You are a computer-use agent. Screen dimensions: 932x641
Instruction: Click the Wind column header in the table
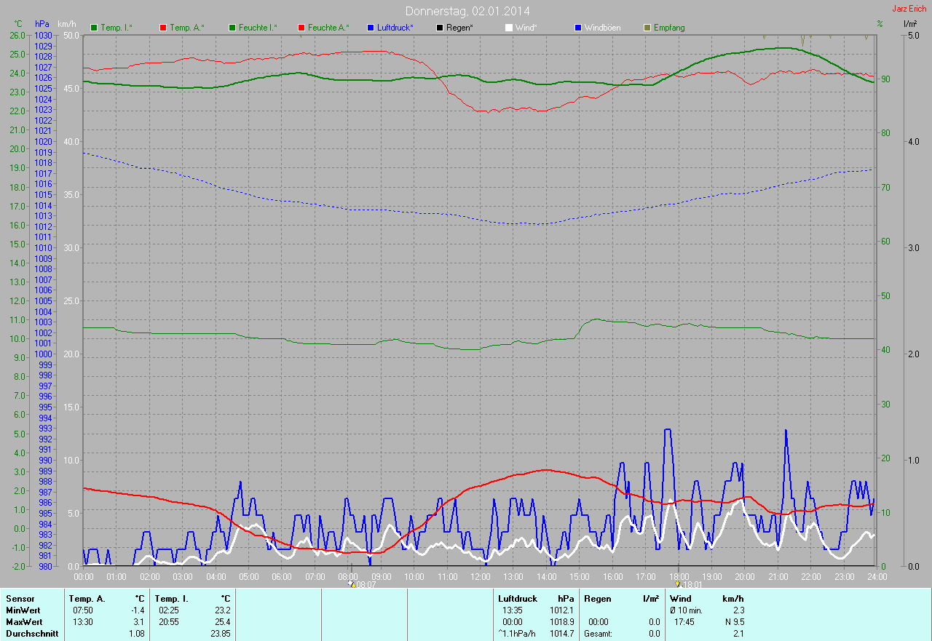[680, 598]
